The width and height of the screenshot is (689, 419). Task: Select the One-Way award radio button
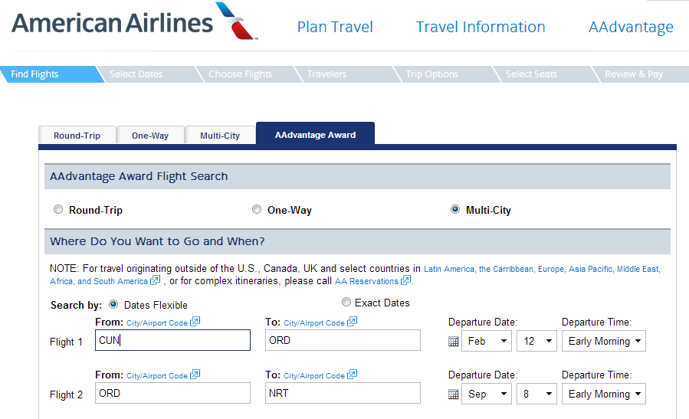(x=257, y=210)
